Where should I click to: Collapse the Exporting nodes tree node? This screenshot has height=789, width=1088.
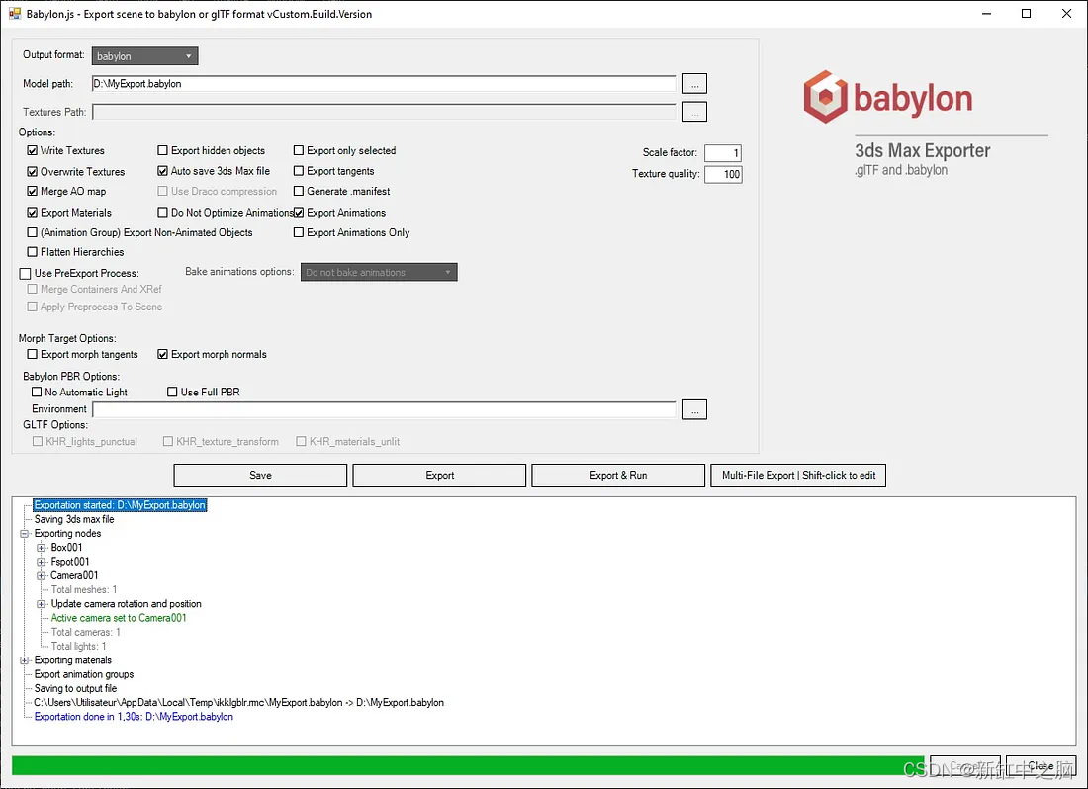coord(25,534)
